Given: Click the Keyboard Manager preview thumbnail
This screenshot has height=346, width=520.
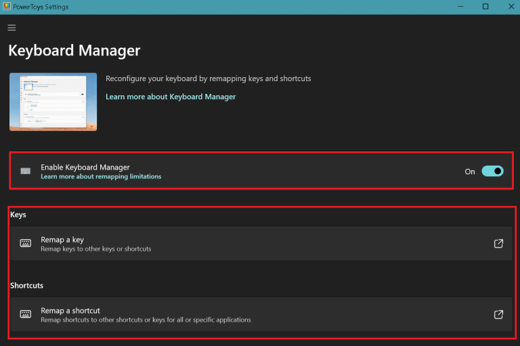Looking at the screenshot, I should coord(53,102).
